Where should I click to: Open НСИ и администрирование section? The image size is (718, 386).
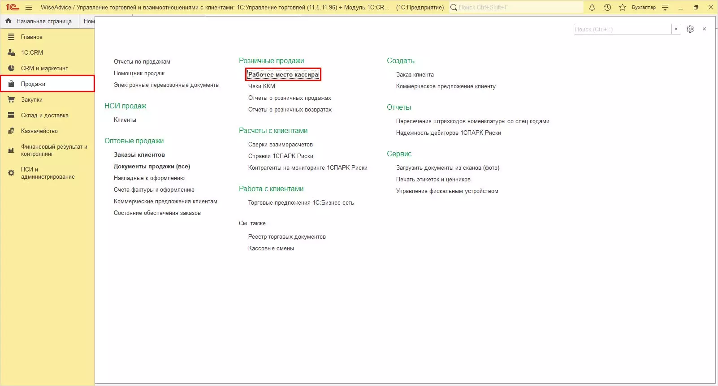pyautogui.click(x=47, y=173)
